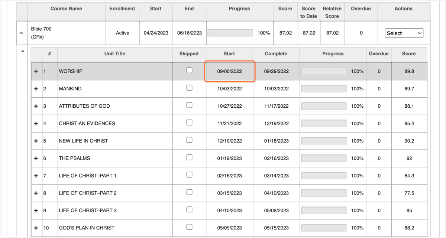The height and width of the screenshot is (238, 446).
Task: Click the Relative Score column header
Action: pos(332,12)
